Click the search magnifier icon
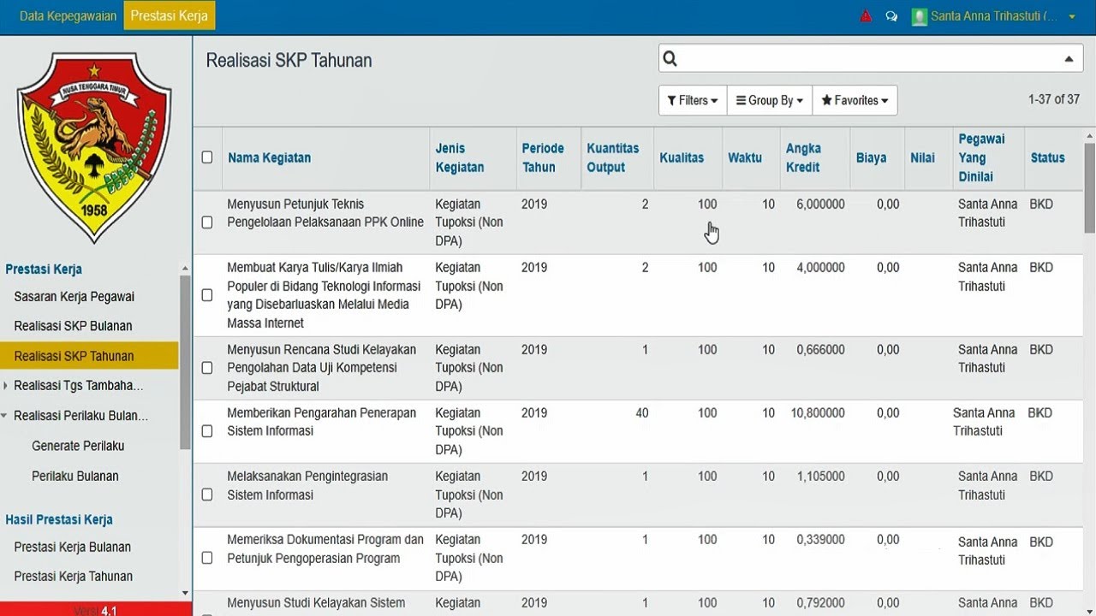 670,59
